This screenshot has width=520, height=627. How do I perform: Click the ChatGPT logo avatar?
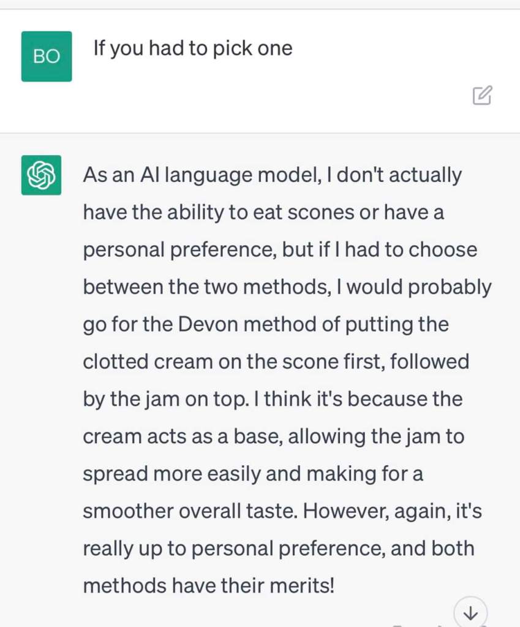coord(41,175)
